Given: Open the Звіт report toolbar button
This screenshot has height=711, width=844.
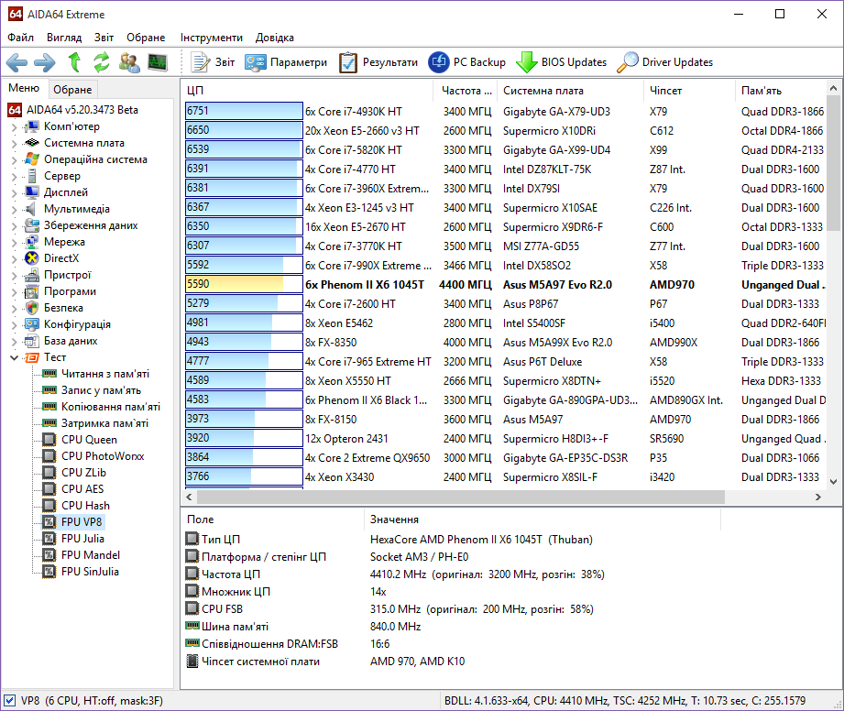Looking at the screenshot, I should [214, 62].
